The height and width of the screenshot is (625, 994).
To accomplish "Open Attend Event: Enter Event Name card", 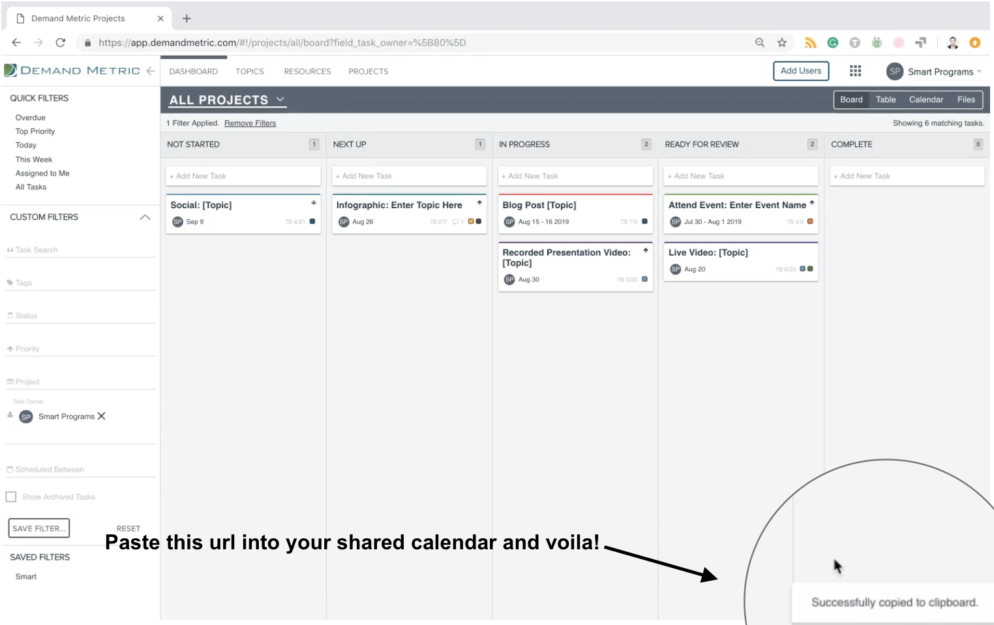I will (741, 213).
